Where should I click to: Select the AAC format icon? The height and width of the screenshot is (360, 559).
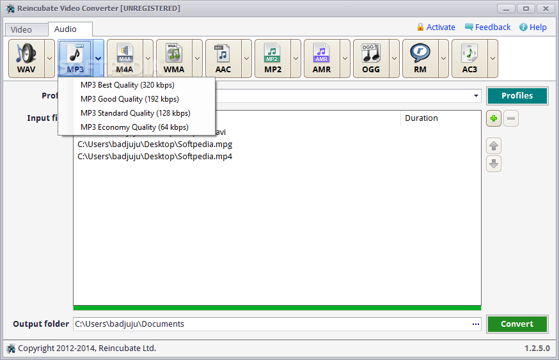[223, 58]
